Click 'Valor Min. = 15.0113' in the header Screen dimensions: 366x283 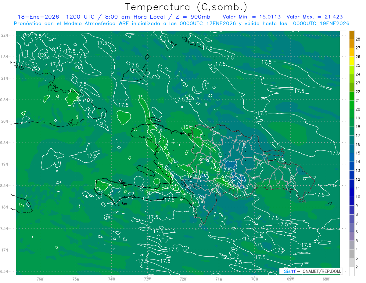252,17
